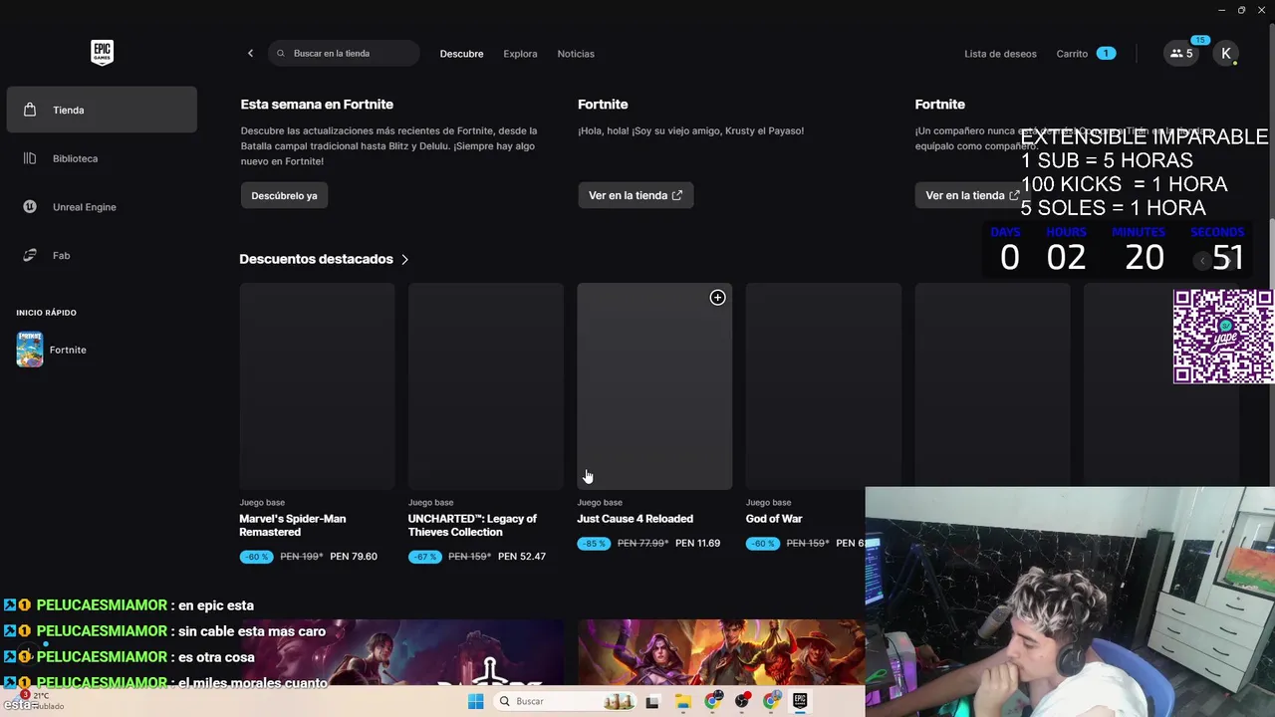
Task: Click the -60% badge on Spider-Man
Action: click(x=256, y=557)
